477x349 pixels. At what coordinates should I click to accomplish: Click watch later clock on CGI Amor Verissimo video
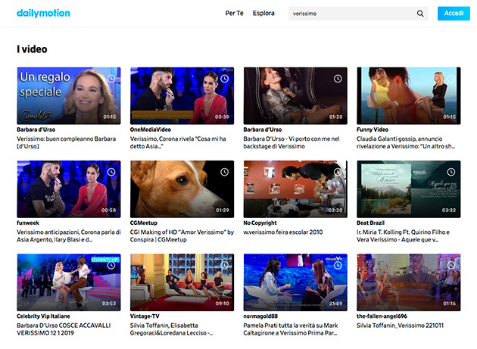click(225, 172)
